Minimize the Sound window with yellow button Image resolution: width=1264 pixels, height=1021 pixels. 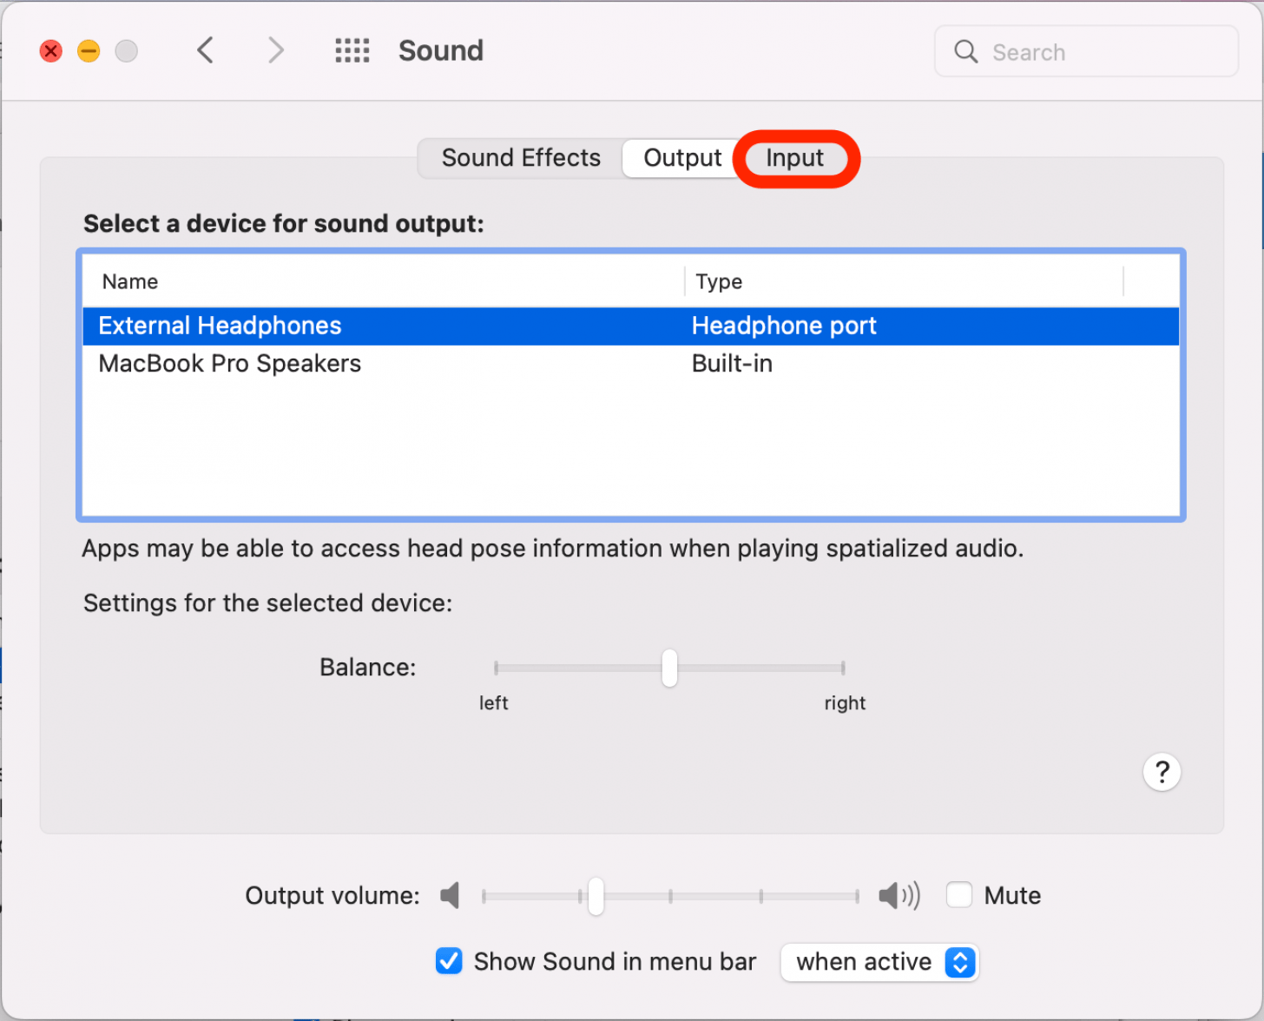[89, 51]
